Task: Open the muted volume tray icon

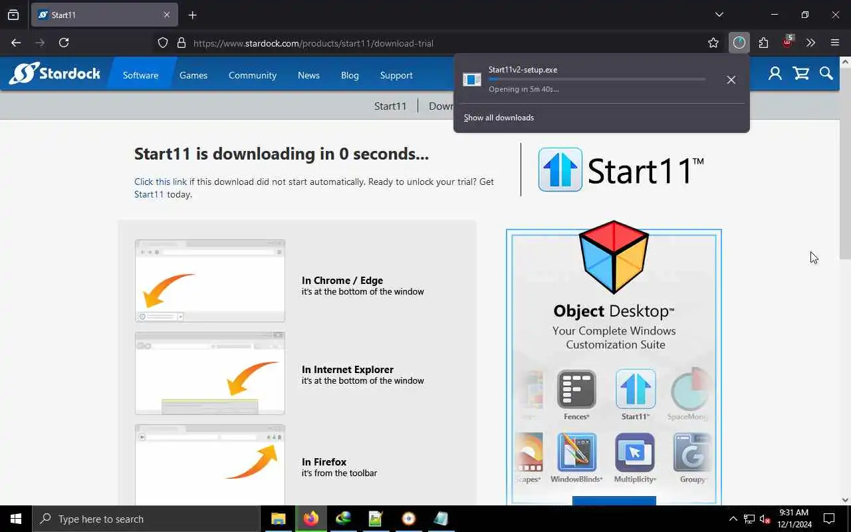Action: 765,519
